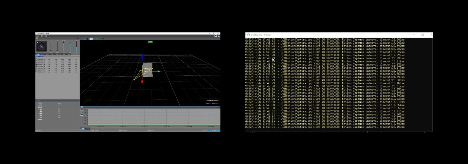
Task: Toggle checkbox of camera row [4]
Action: click(36, 65)
